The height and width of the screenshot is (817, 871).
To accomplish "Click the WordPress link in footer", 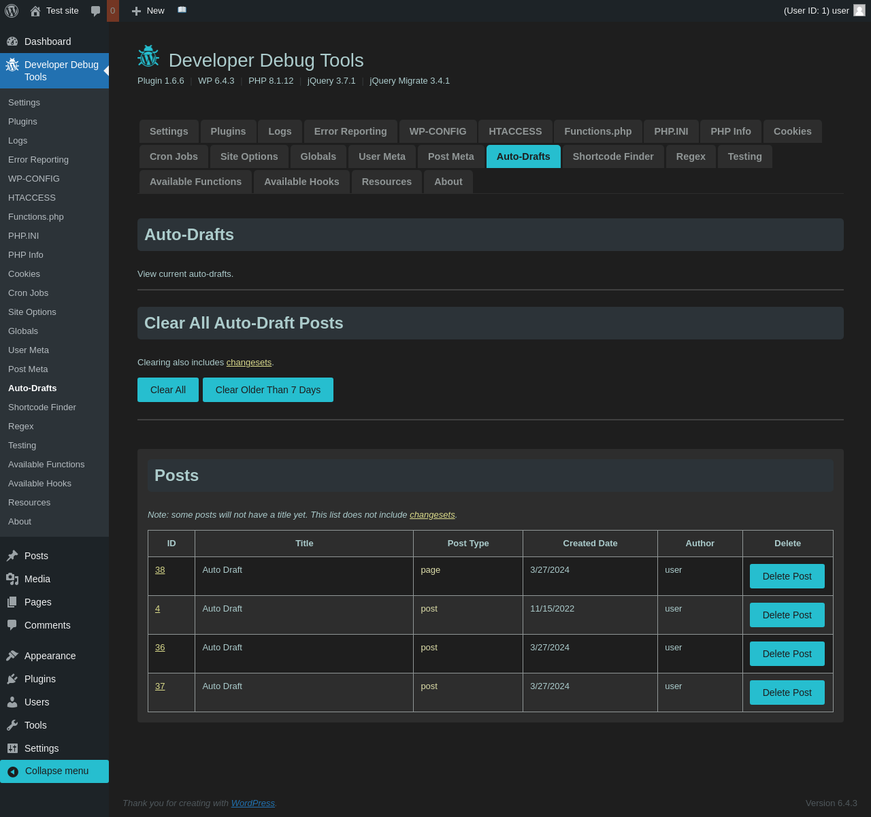I will (252, 803).
